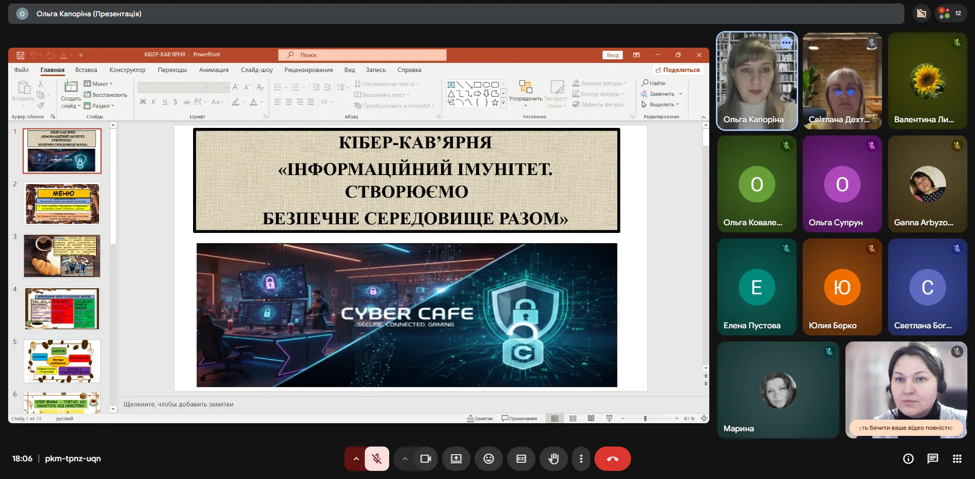
Task: Switch to the Слайд-шоу tab
Action: tap(257, 70)
